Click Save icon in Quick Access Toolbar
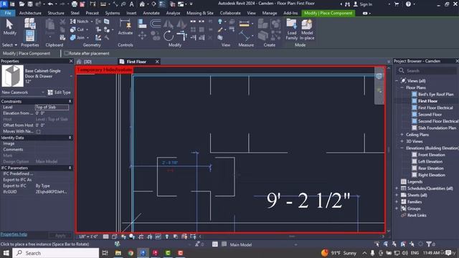 tap(30, 4)
